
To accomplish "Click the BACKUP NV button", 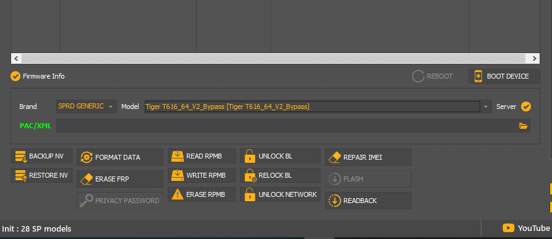I will click(x=41, y=157).
